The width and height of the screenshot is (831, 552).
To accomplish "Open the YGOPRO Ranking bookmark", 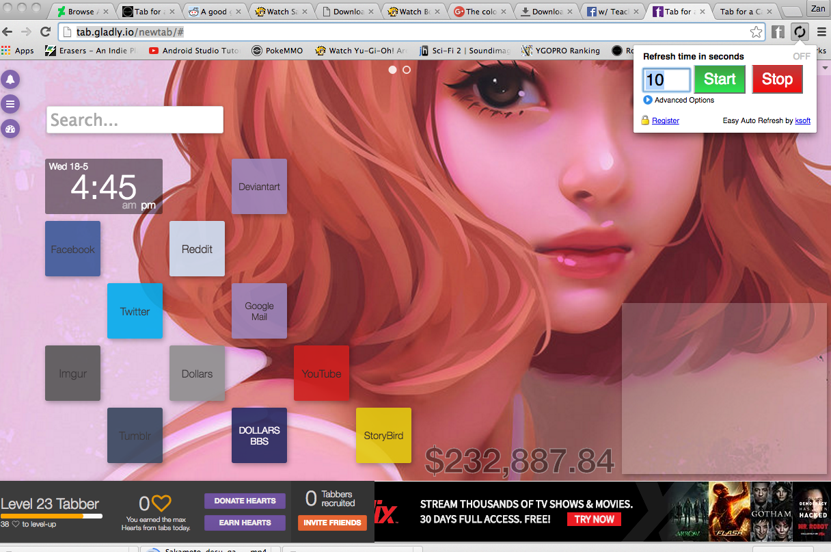I will (561, 51).
